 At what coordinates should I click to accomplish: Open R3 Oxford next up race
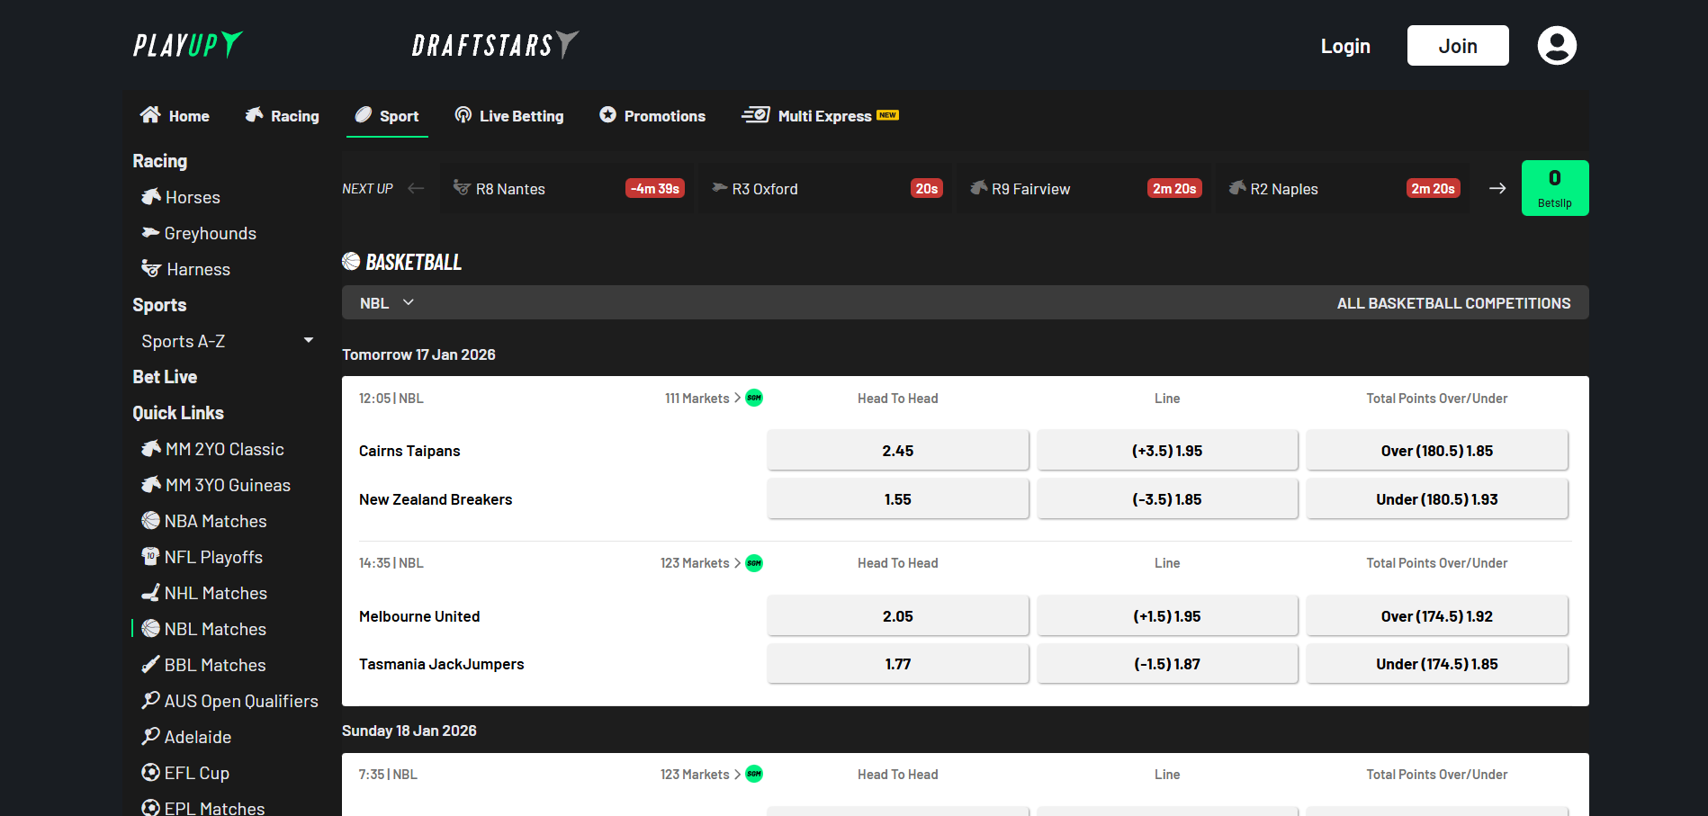(x=826, y=188)
